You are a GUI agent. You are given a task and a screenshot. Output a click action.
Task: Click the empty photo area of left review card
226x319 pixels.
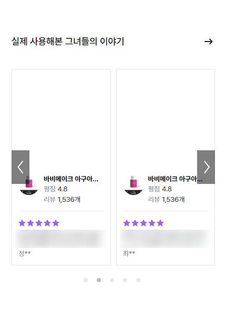(61, 121)
